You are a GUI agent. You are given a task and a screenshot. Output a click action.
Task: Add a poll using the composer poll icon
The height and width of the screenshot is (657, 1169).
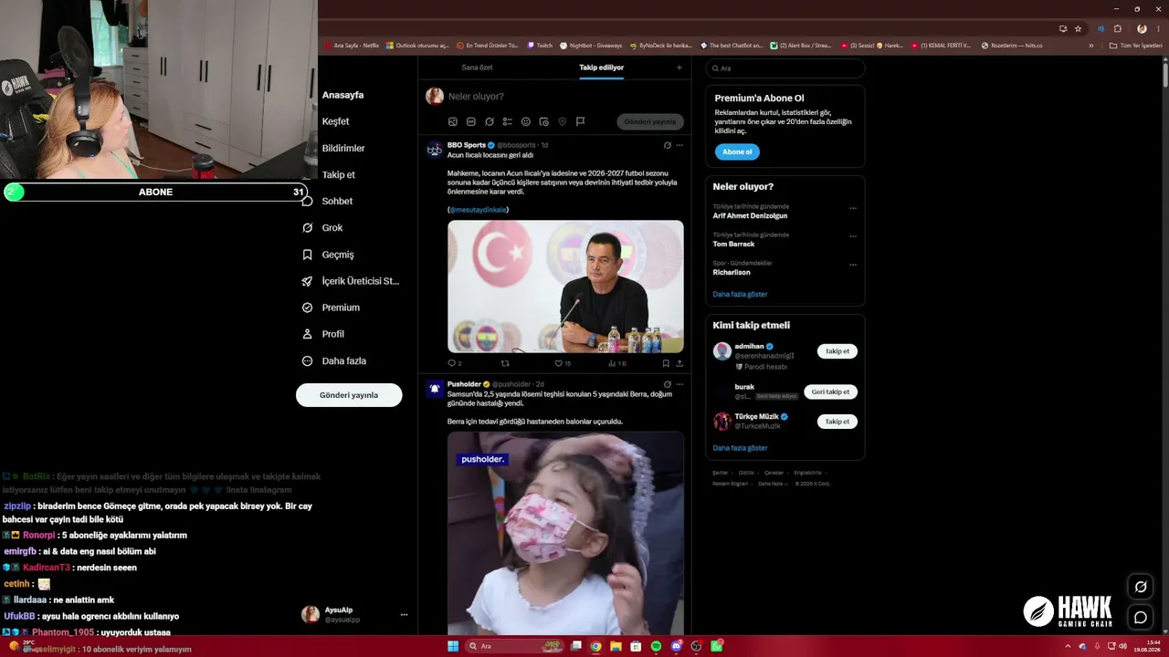click(508, 121)
